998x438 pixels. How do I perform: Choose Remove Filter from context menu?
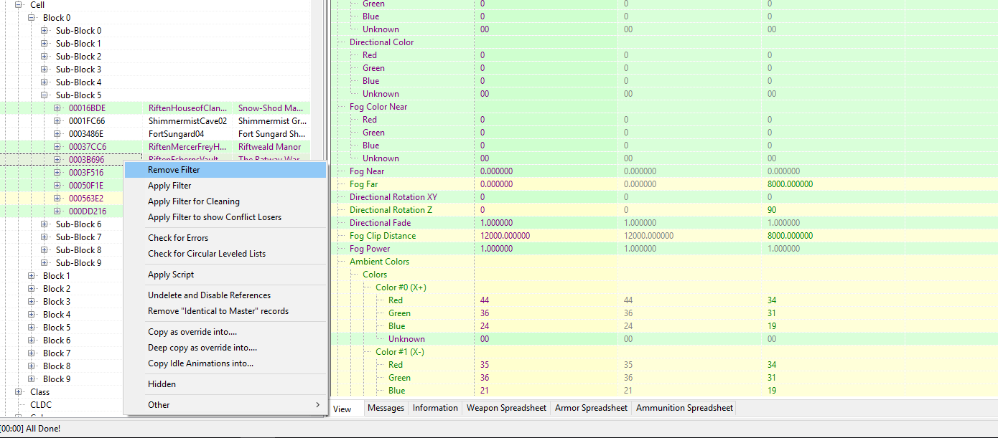click(225, 170)
